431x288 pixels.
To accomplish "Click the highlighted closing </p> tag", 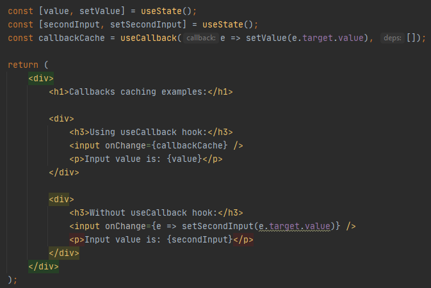I will [243, 239].
